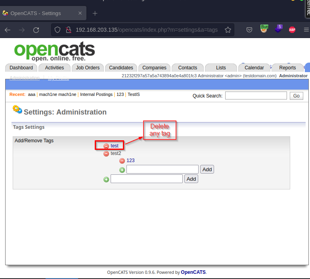Open the Reports tab

click(287, 68)
